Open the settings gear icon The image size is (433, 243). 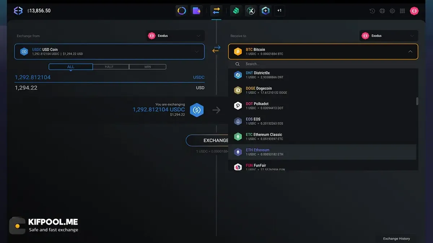[392, 11]
